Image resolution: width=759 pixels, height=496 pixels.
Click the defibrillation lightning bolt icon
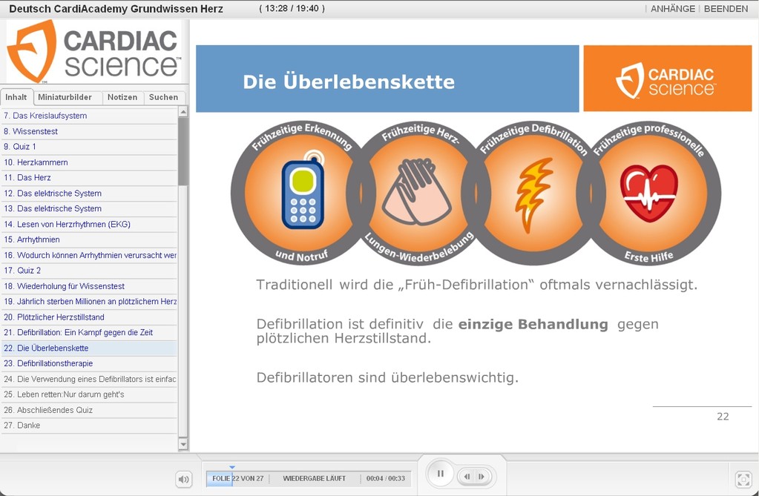pos(533,195)
